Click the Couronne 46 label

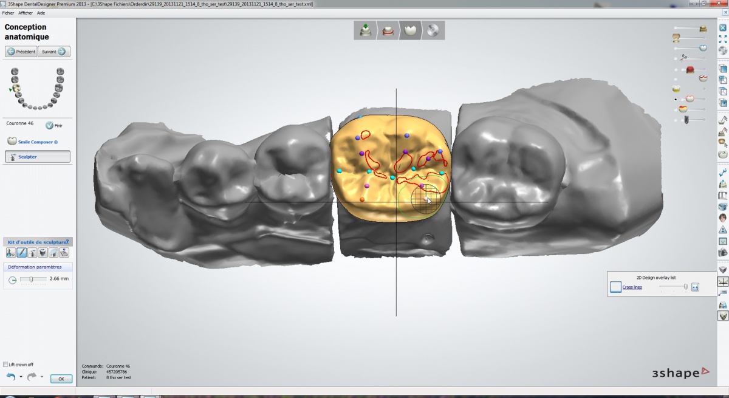[19, 123]
